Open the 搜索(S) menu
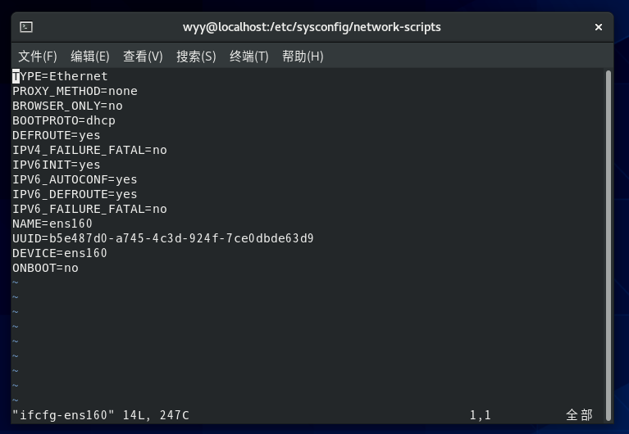This screenshot has width=629, height=434. 196,57
